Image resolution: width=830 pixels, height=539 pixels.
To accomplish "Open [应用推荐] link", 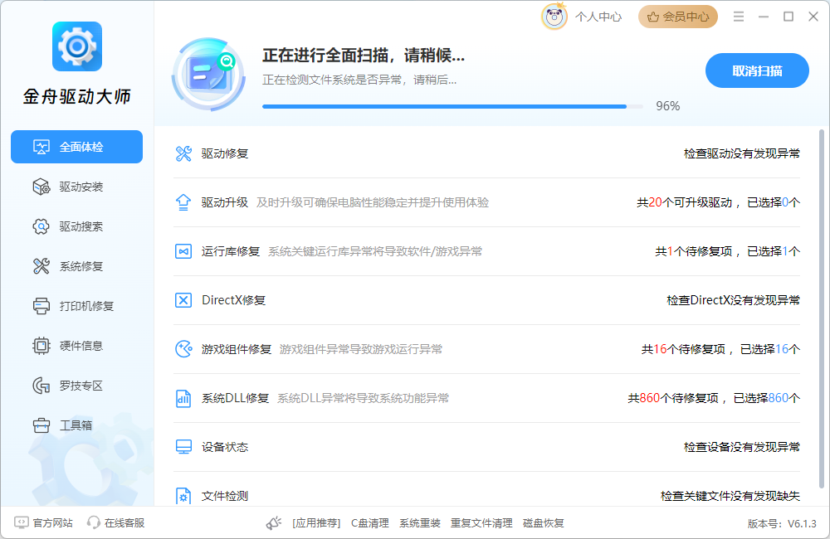I will (x=316, y=523).
